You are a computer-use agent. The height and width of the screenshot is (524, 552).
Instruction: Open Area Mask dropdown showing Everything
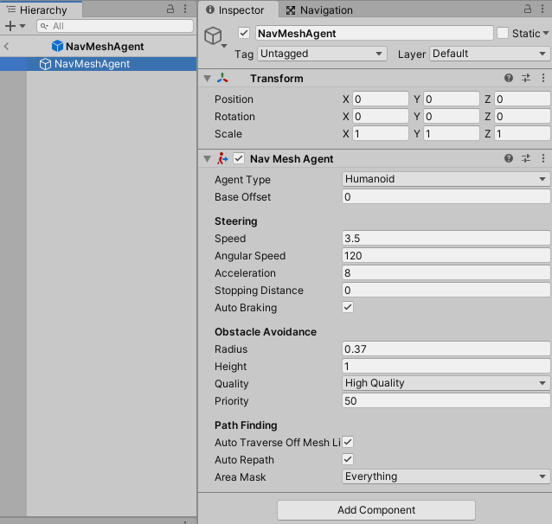point(446,476)
